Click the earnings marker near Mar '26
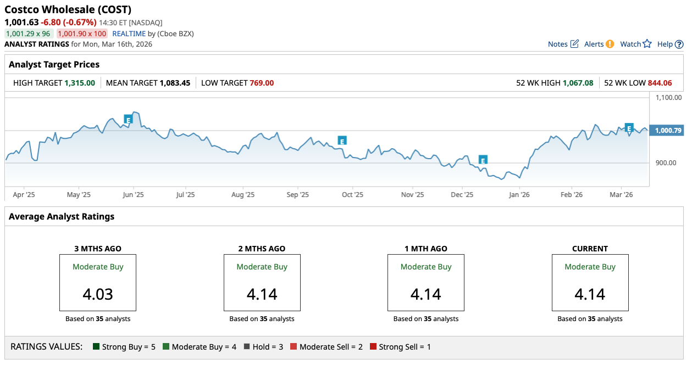This screenshot has height=365, width=692. coord(629,127)
